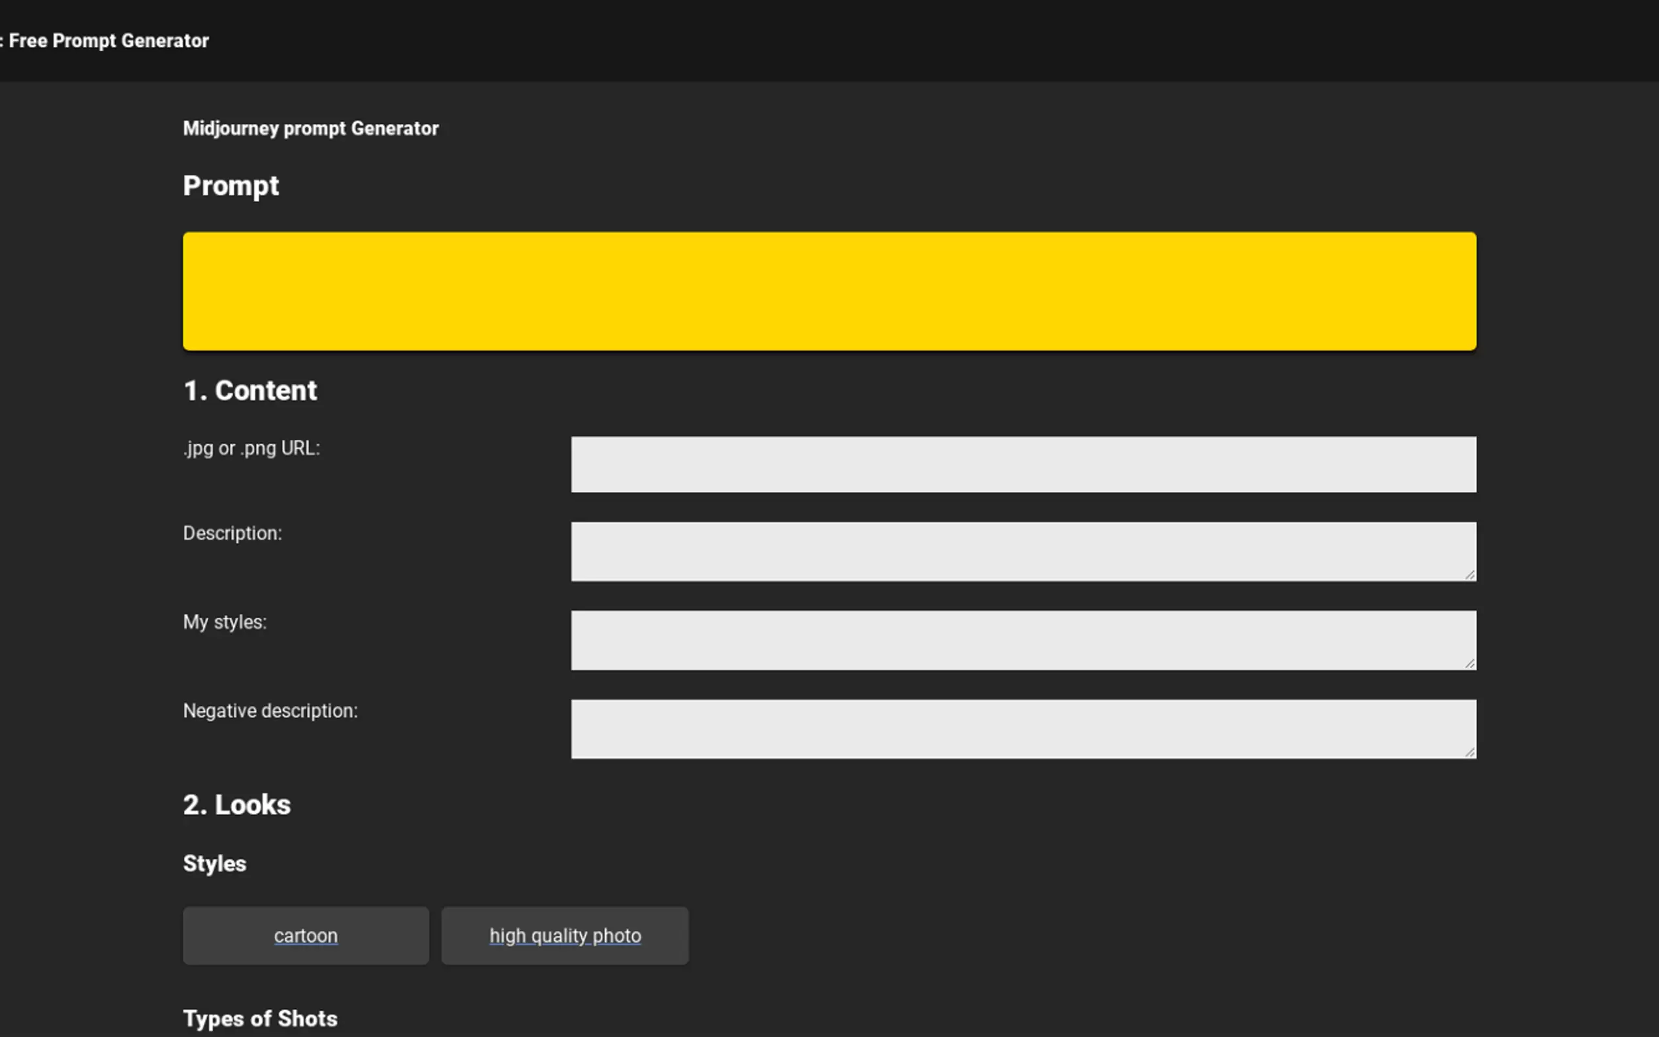The height and width of the screenshot is (1037, 1659).
Task: Grab the Description field resize handle
Action: click(1469, 575)
